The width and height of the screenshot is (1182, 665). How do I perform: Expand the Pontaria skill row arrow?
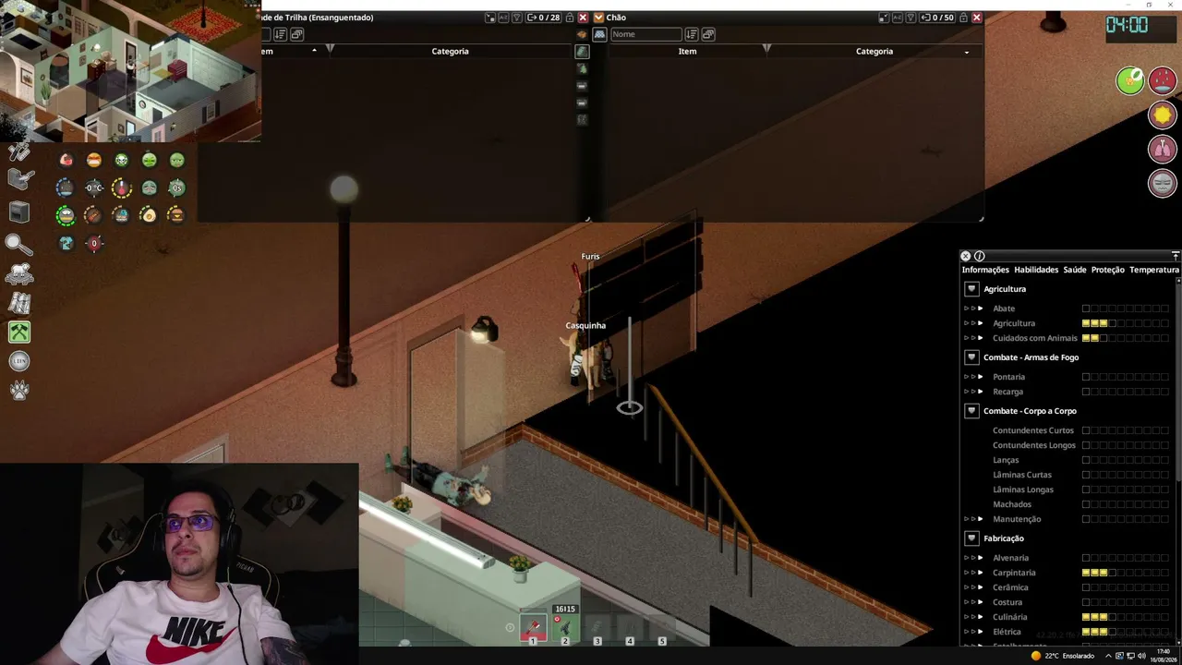point(980,377)
